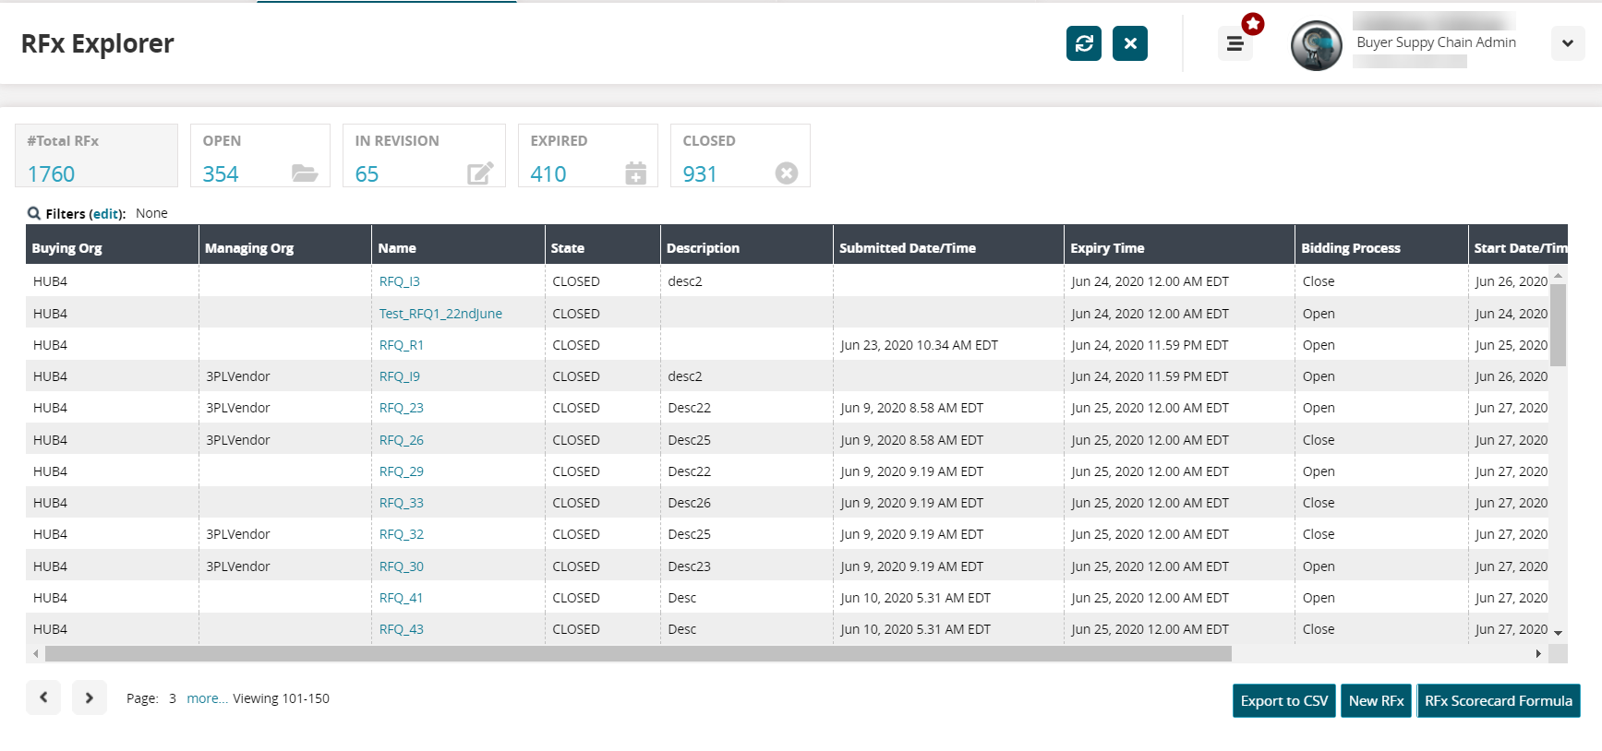The image size is (1602, 751).
Task: Create a new RFx with New RFx
Action: [1376, 701]
